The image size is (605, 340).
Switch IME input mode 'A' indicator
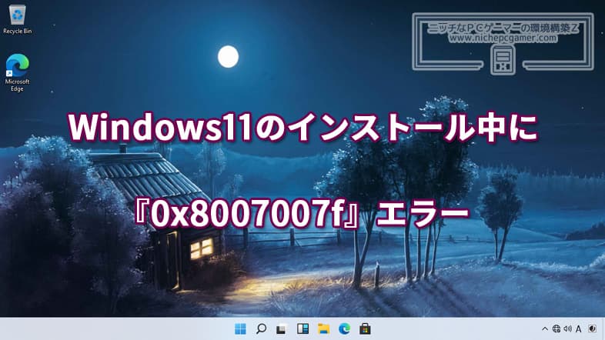coord(578,328)
